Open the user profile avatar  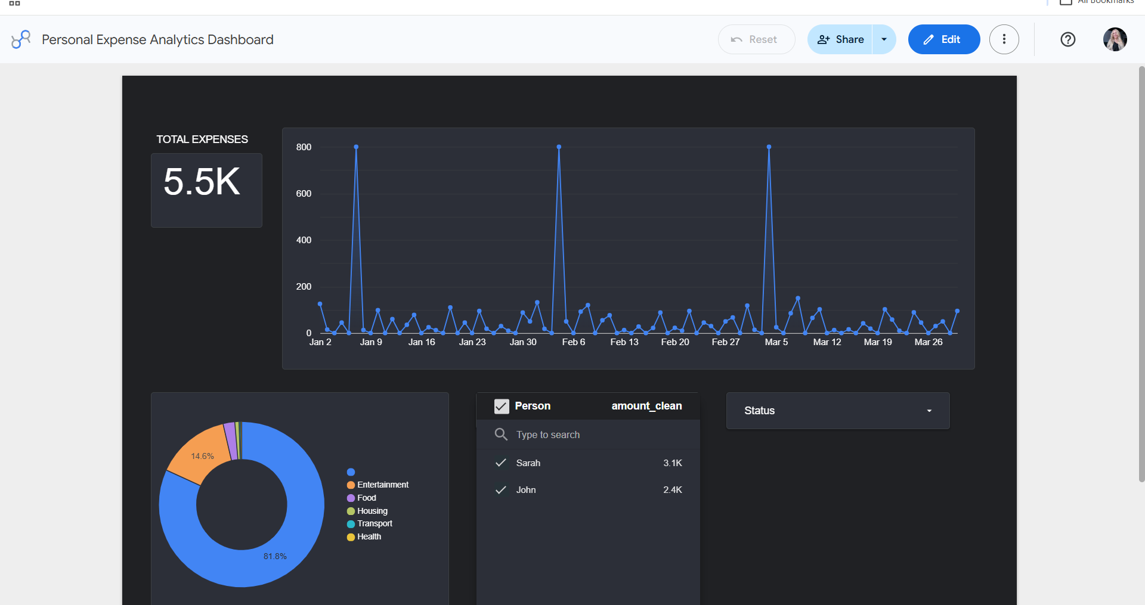tap(1115, 39)
